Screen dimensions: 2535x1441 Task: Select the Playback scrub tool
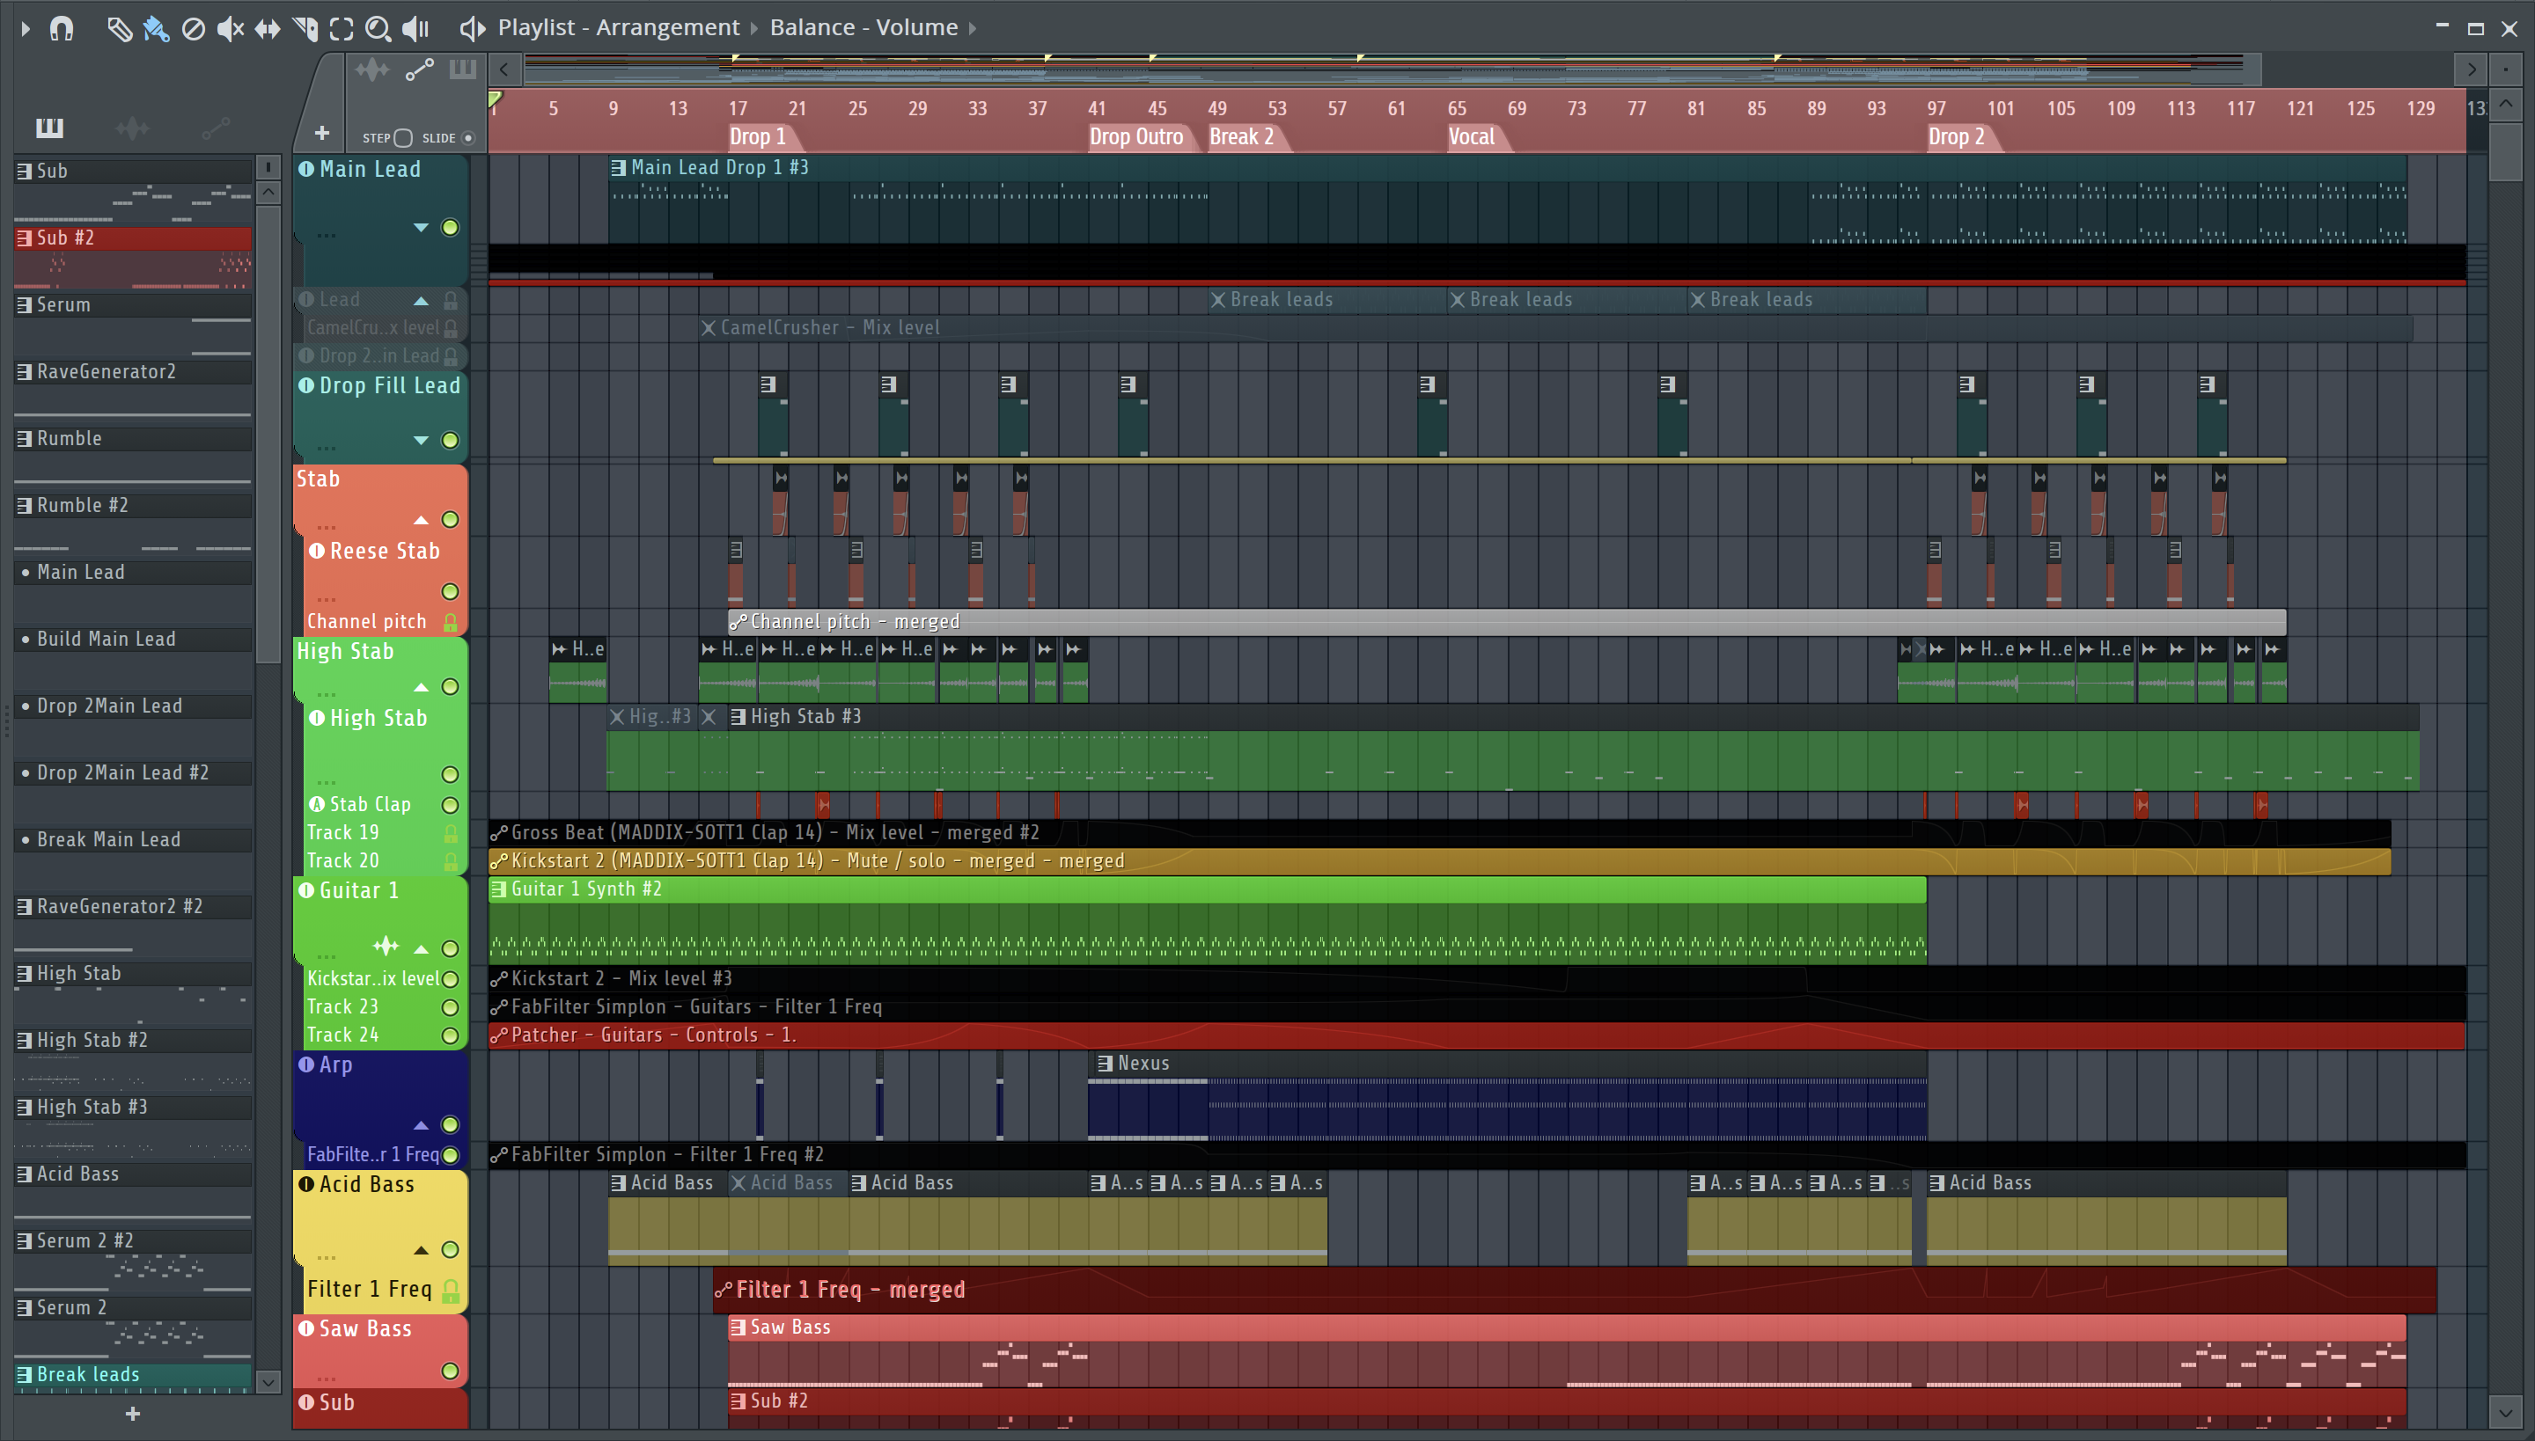pos(415,29)
